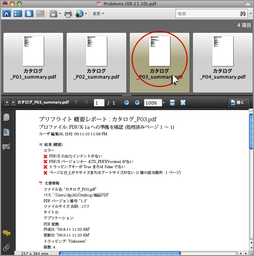Screen dimensions: 254x256
Task: Click the zoom in plus icon
Action: click(x=137, y=103)
